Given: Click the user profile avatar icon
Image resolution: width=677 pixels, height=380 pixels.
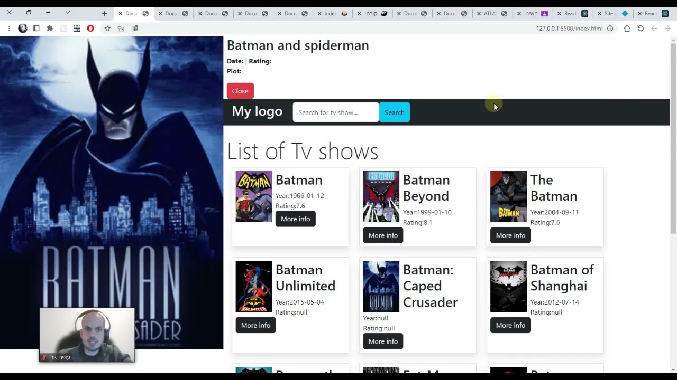Looking at the screenshot, I should 23,28.
